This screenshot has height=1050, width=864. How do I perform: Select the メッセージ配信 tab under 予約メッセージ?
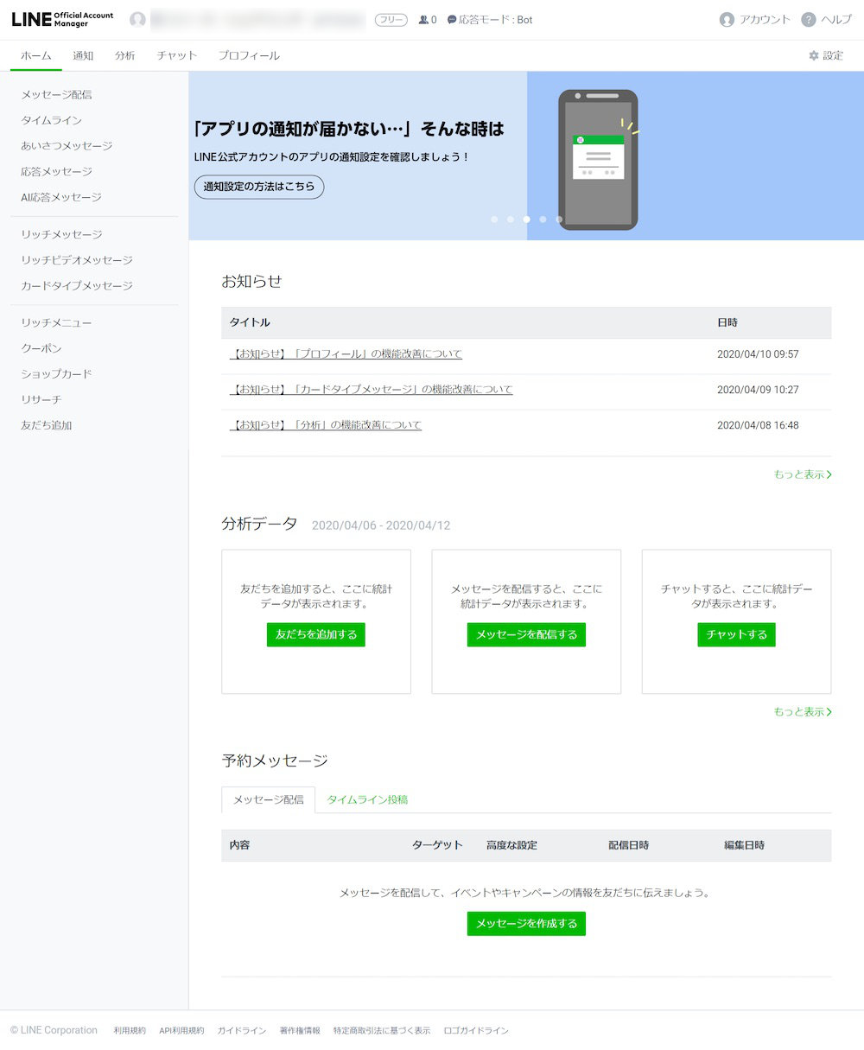tap(269, 799)
